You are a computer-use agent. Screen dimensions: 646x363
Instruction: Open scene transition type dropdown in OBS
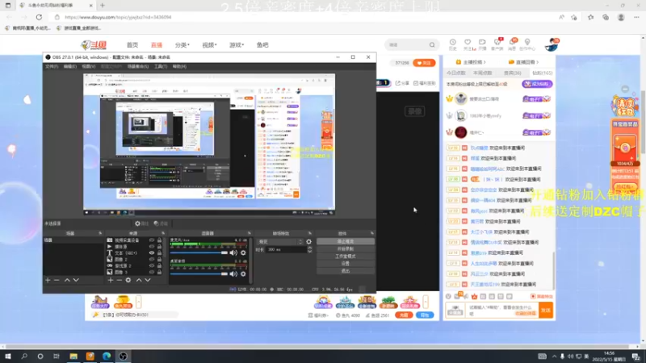pos(280,242)
